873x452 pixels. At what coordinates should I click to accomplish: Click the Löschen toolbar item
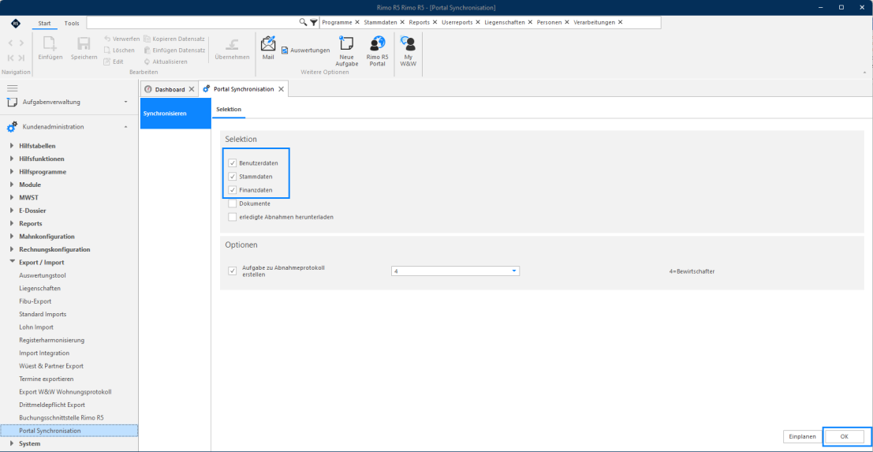pyautogui.click(x=118, y=50)
